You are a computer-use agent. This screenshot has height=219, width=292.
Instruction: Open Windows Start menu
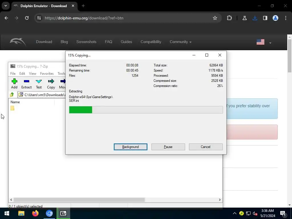[x=7, y=213]
